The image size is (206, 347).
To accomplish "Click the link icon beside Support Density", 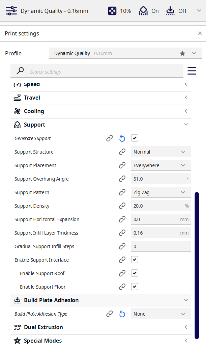I will click(x=122, y=206).
